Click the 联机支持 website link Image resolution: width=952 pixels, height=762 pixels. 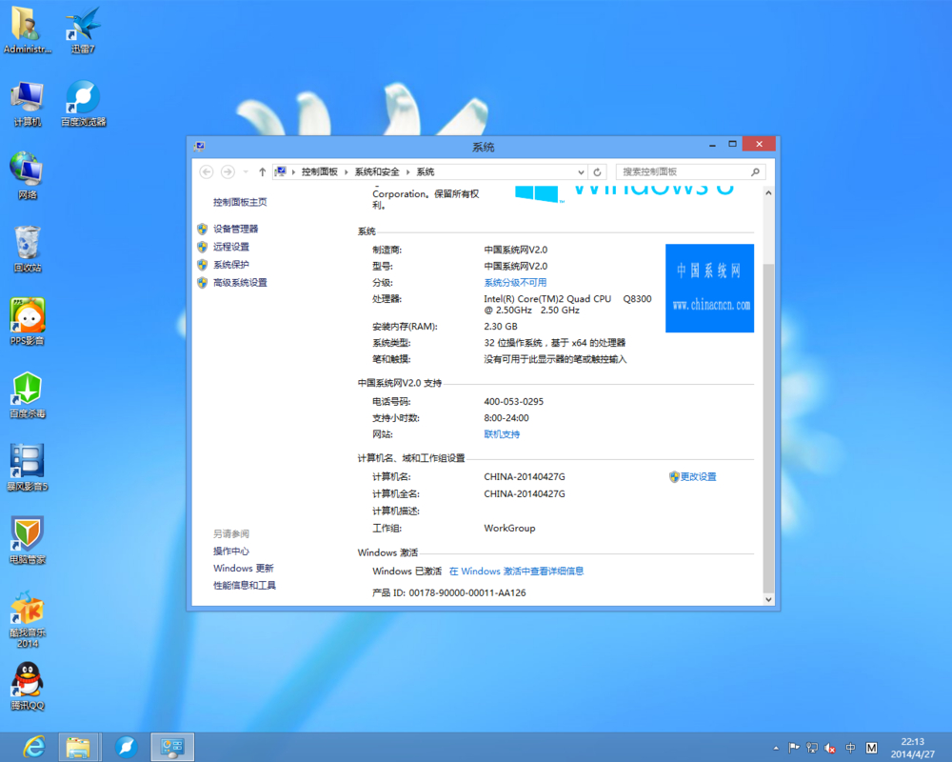click(x=502, y=434)
